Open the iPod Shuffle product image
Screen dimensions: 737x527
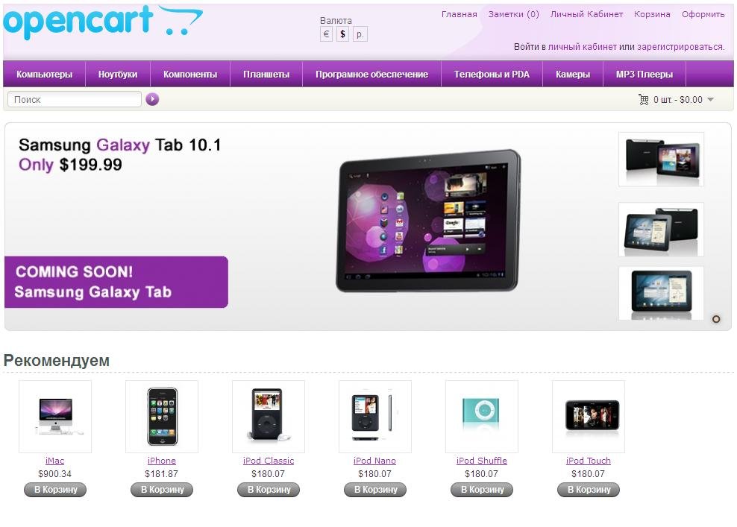point(482,417)
